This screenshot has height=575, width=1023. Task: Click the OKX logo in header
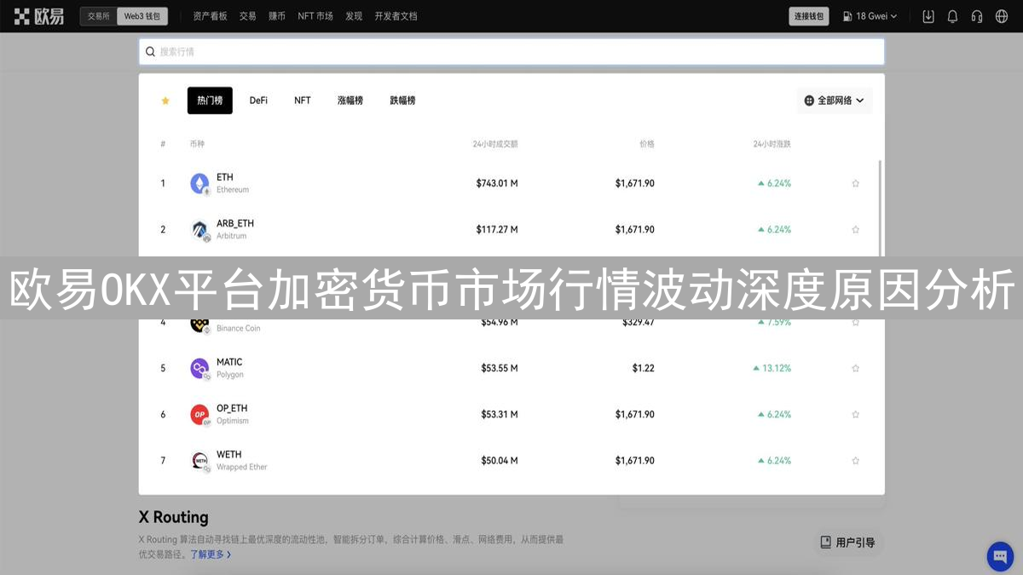point(39,16)
